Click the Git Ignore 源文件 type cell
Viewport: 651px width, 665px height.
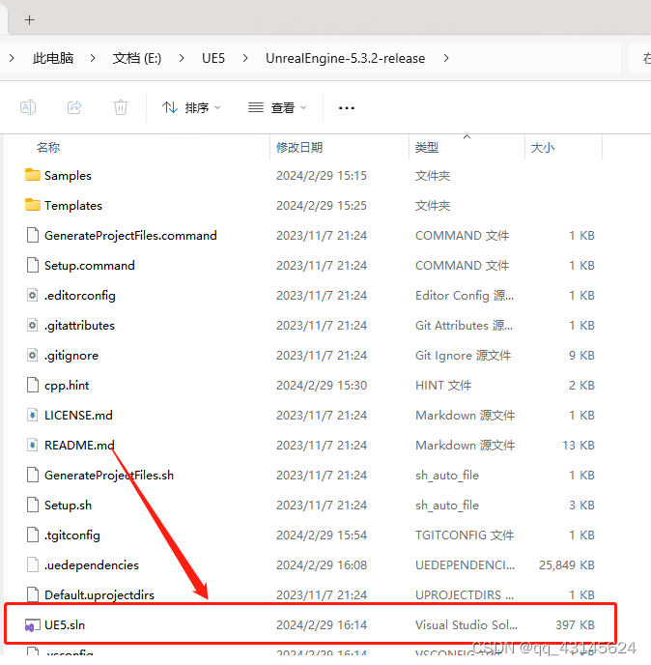(x=463, y=356)
